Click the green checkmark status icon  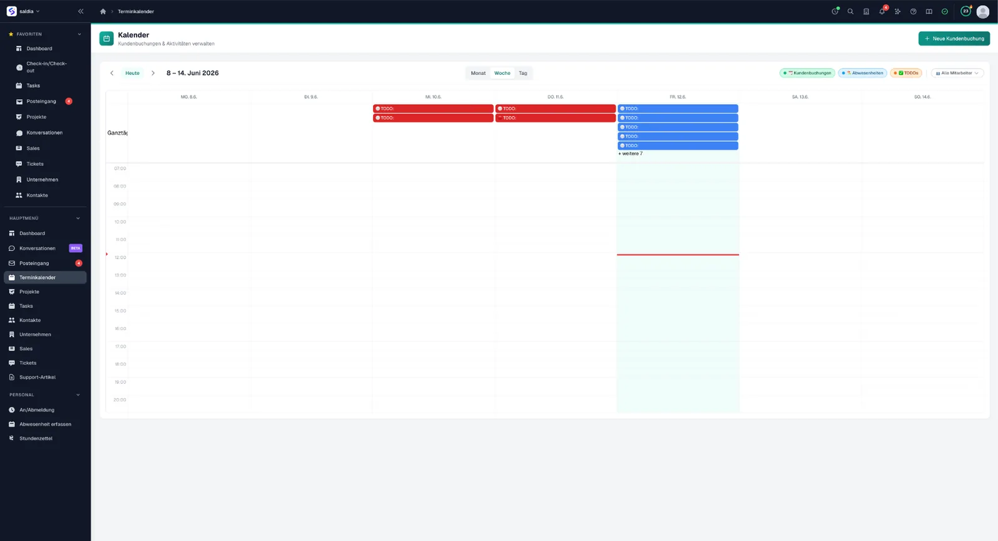click(x=945, y=11)
